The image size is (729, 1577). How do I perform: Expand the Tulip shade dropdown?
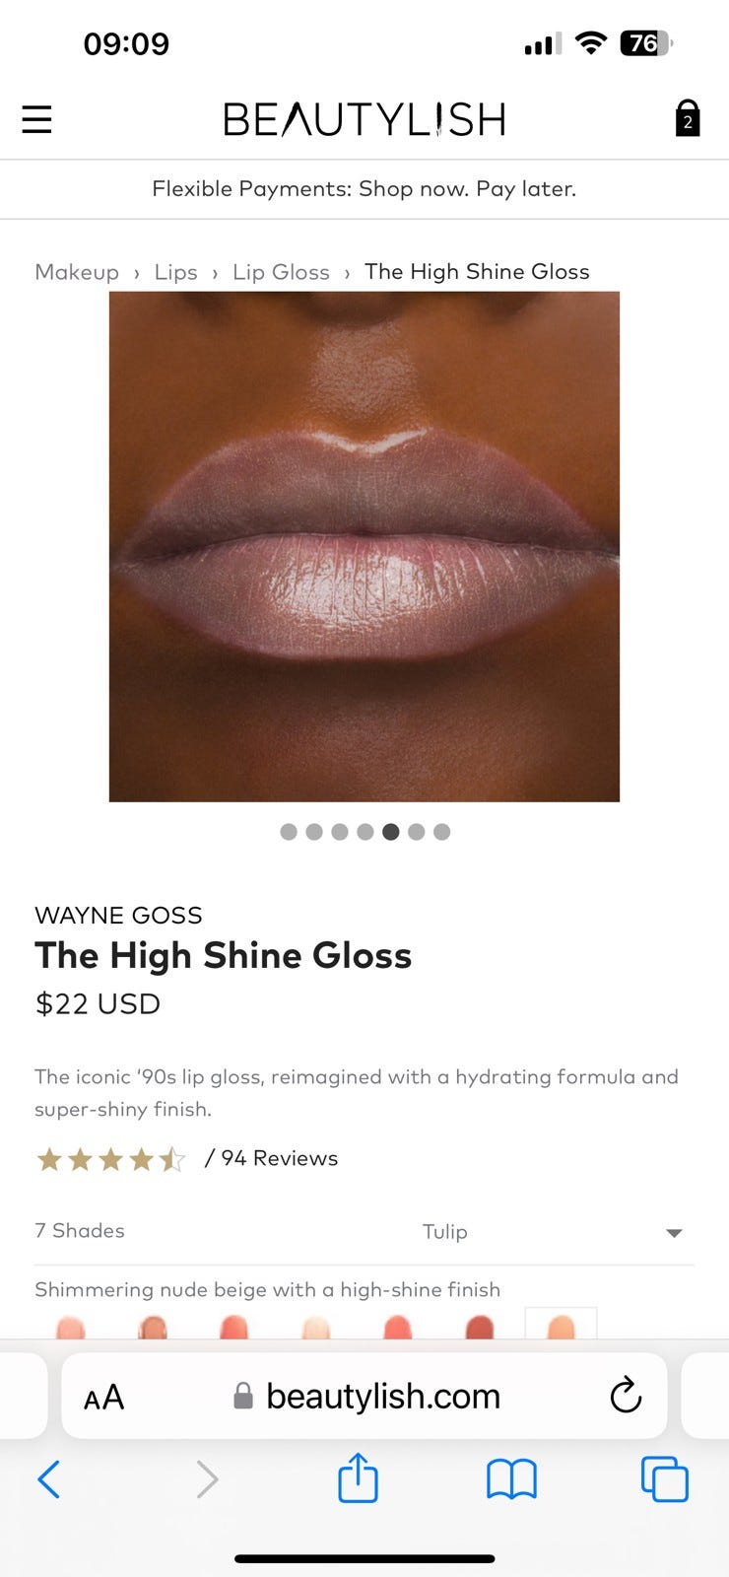point(364,1232)
